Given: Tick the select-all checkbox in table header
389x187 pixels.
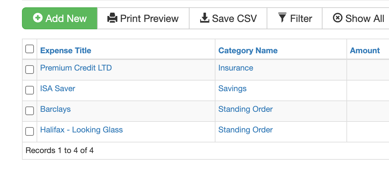Looking at the screenshot, I should [30, 49].
